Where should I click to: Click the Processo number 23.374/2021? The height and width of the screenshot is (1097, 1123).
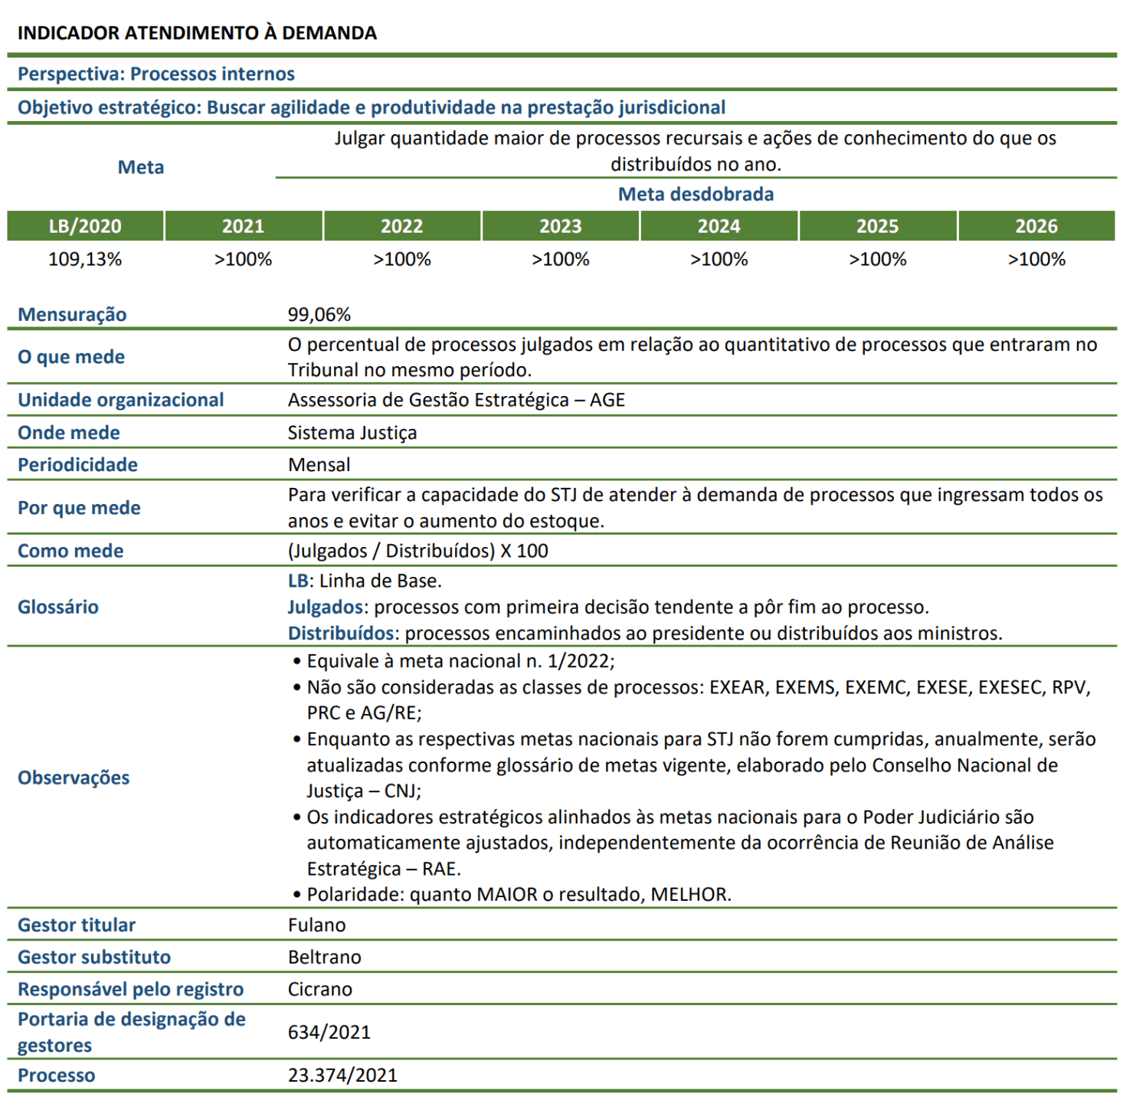(343, 1075)
